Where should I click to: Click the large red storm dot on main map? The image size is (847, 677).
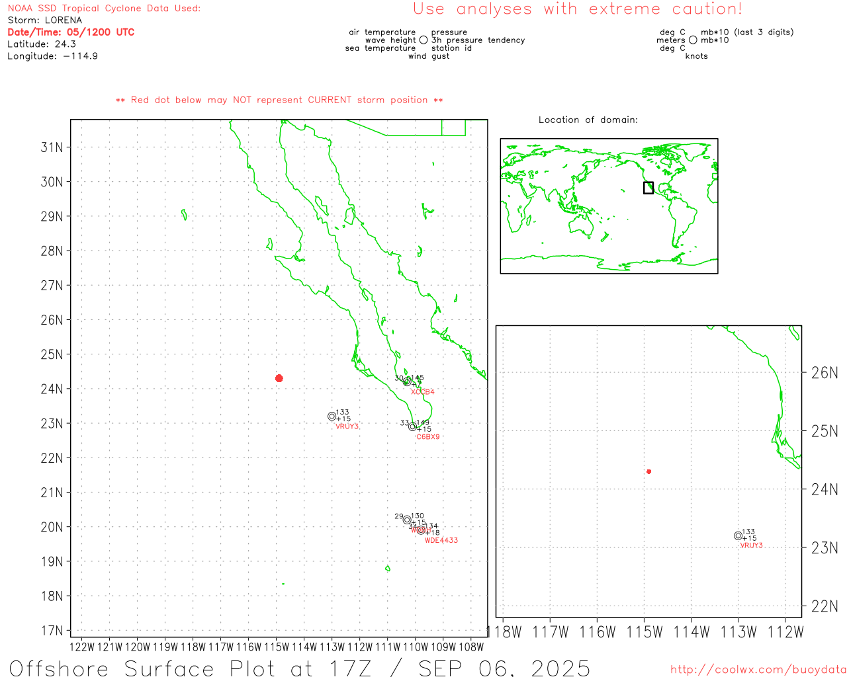[x=279, y=378]
